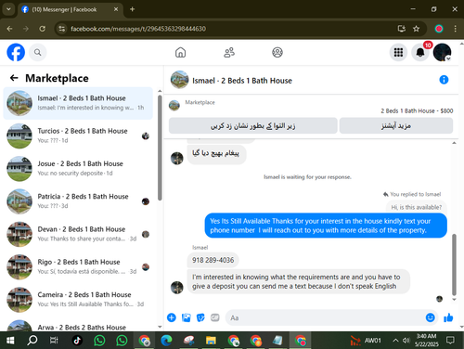
Task: Go to Facebook Home icon
Action: pyautogui.click(x=180, y=52)
